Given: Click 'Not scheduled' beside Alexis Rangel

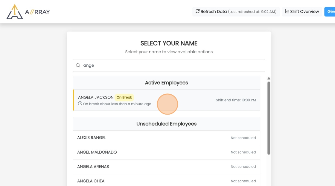Looking at the screenshot, I should [x=243, y=138].
